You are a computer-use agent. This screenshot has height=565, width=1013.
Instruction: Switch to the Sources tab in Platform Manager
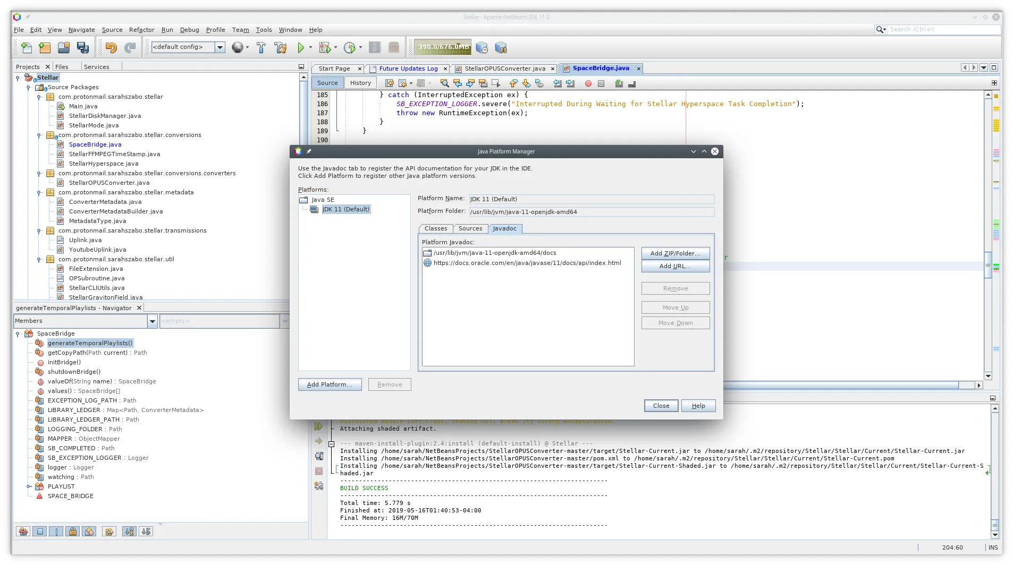470,228
